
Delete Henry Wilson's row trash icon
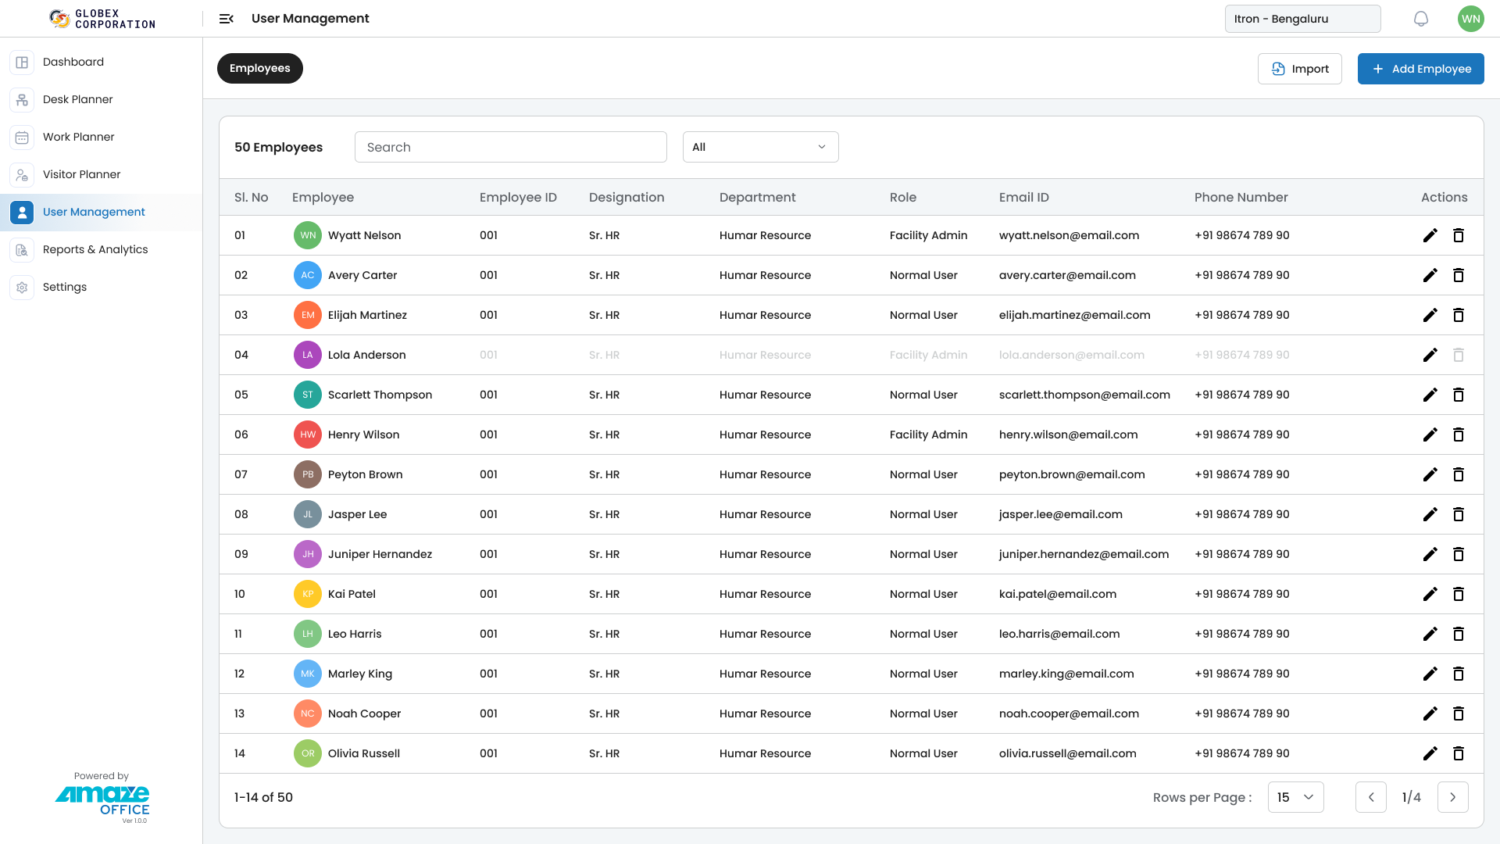click(x=1458, y=435)
